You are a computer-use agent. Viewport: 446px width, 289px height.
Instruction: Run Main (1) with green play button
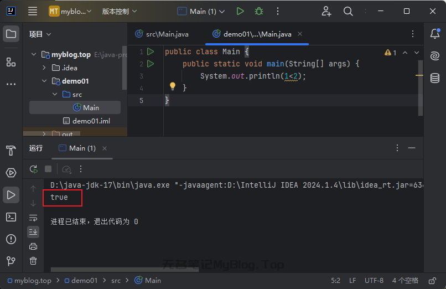(x=240, y=12)
